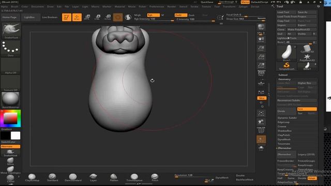Select the Move transform icon
Screen dimensions: 331x186
pos(87,17)
